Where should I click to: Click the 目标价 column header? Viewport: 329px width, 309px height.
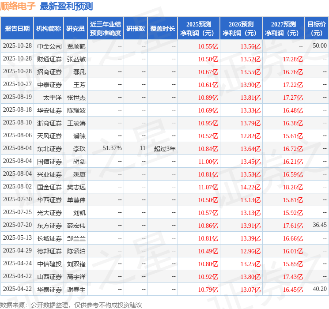tap(317, 29)
